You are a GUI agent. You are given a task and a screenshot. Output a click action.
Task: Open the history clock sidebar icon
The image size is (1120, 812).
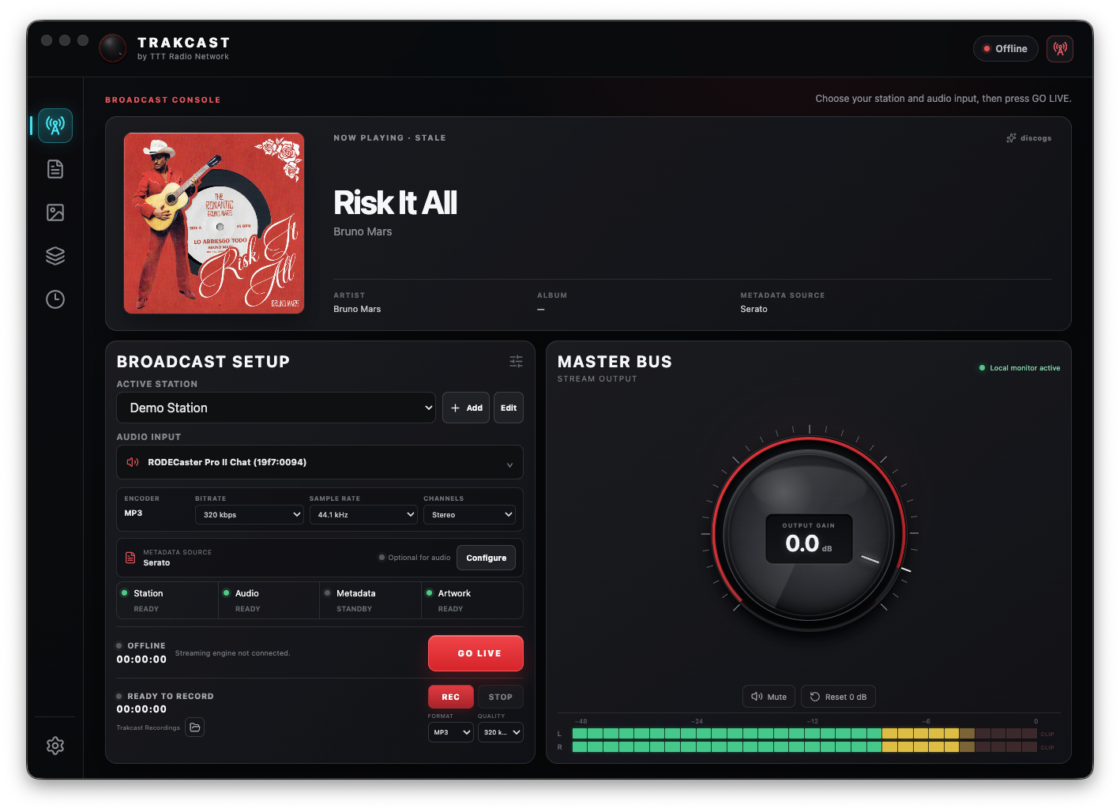point(55,299)
